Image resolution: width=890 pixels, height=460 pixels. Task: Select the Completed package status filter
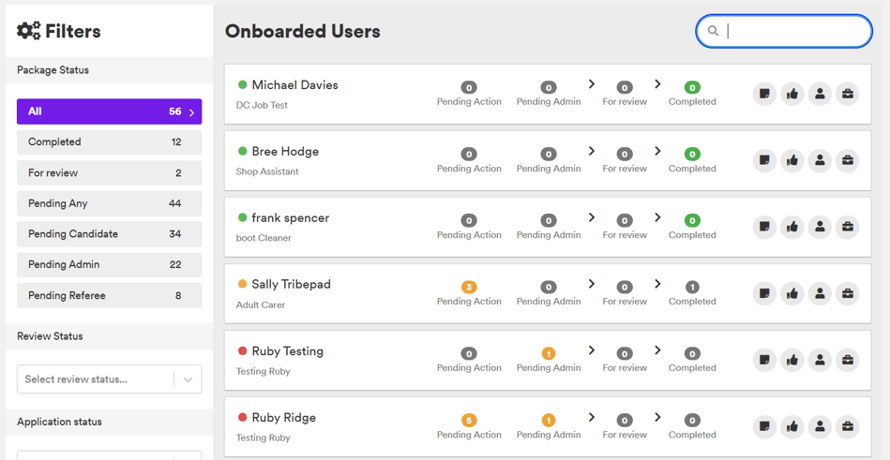[110, 141]
